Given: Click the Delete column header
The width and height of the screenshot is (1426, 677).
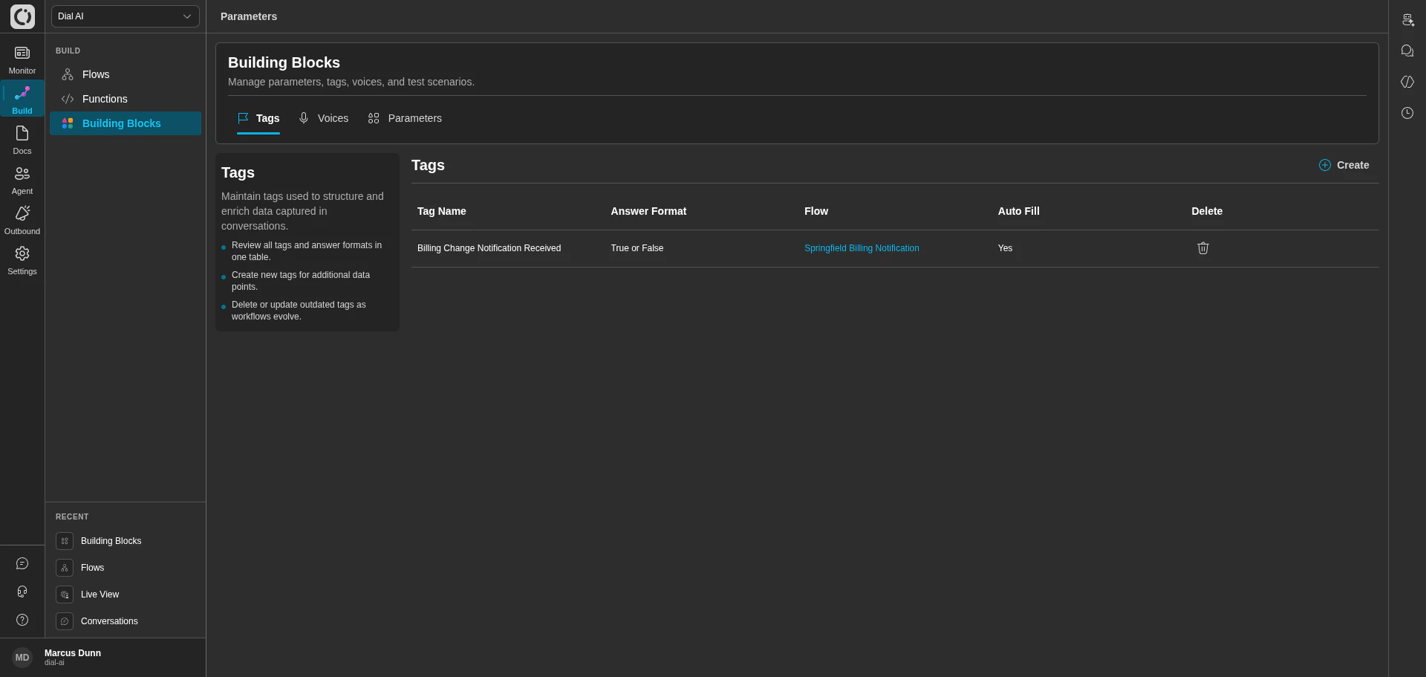Looking at the screenshot, I should [1207, 211].
